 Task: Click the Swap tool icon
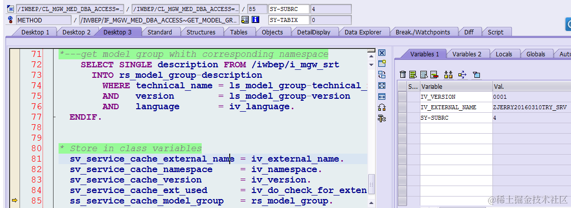click(382, 107)
